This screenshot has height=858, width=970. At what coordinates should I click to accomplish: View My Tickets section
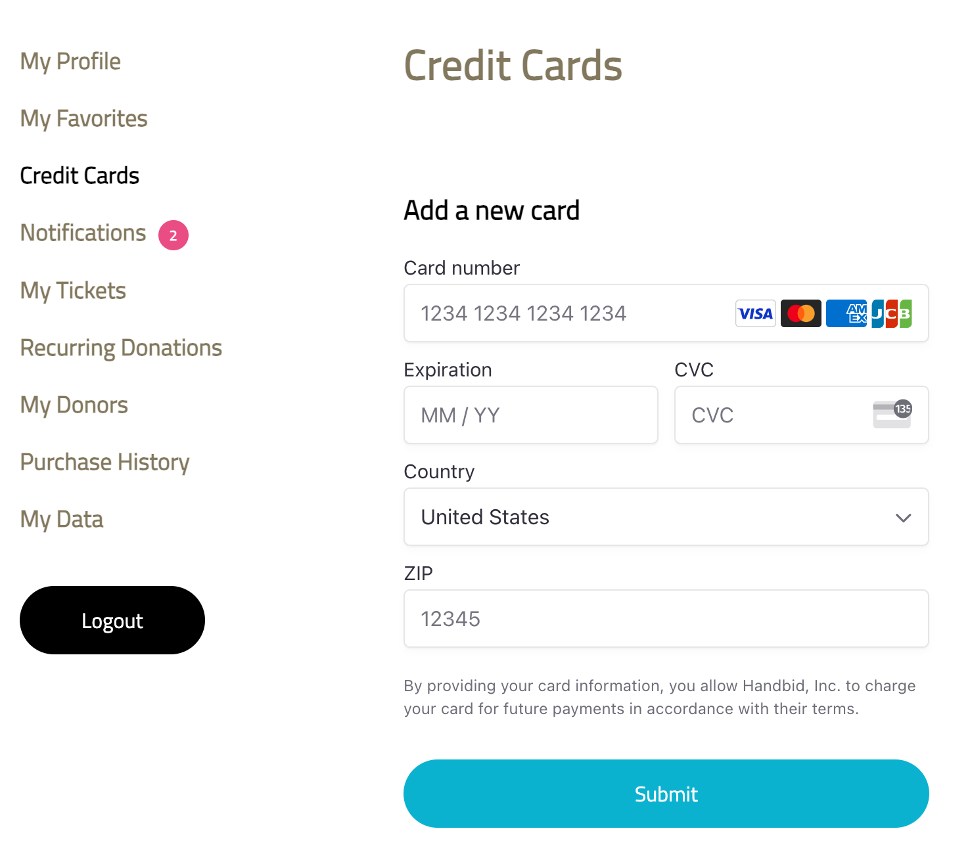coord(73,291)
